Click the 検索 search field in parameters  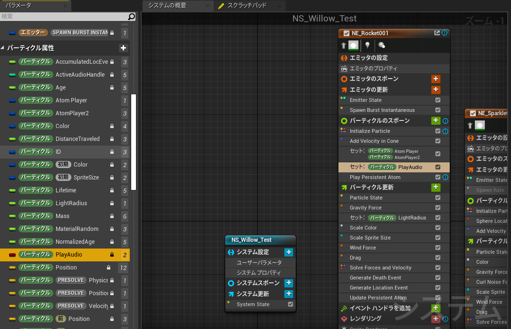tap(62, 17)
